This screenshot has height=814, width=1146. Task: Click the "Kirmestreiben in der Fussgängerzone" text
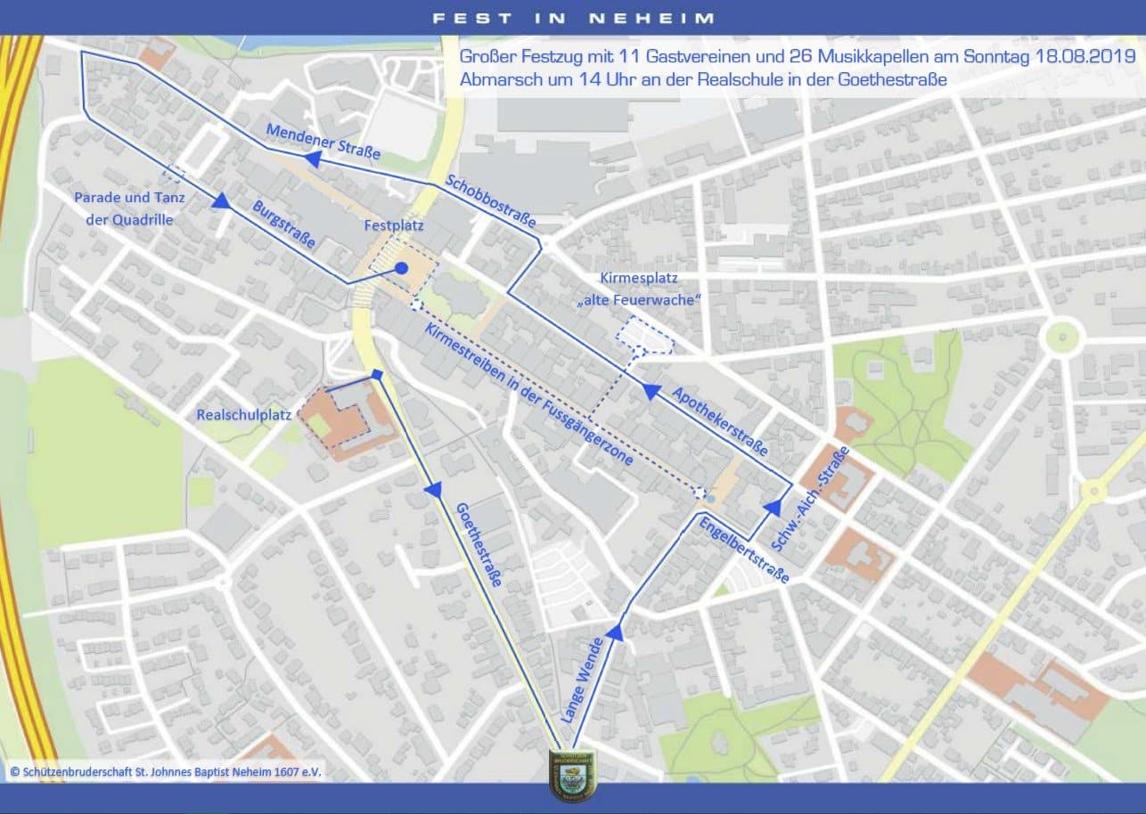pyautogui.click(x=528, y=395)
